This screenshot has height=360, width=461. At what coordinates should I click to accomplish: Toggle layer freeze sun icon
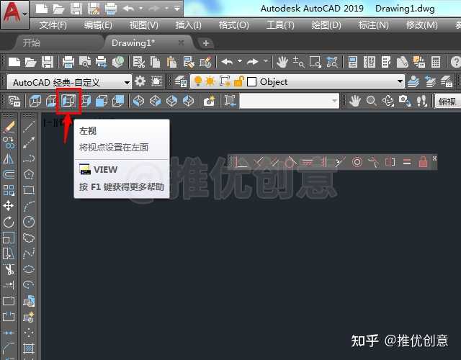tap(210, 81)
